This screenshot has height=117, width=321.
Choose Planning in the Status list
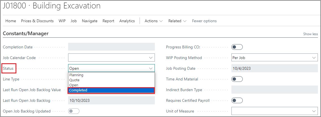[111, 75]
